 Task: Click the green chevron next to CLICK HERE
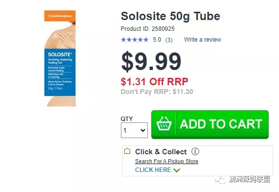coord(177,170)
